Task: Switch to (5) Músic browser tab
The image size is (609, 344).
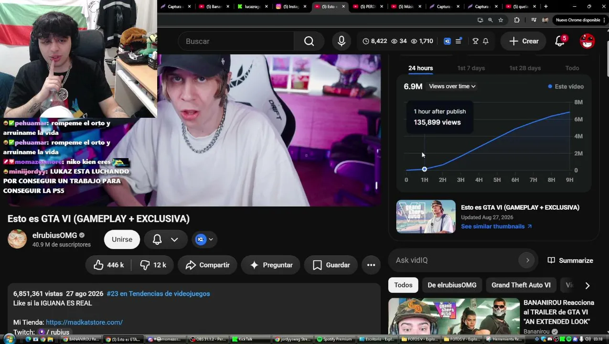Action: [x=405, y=7]
